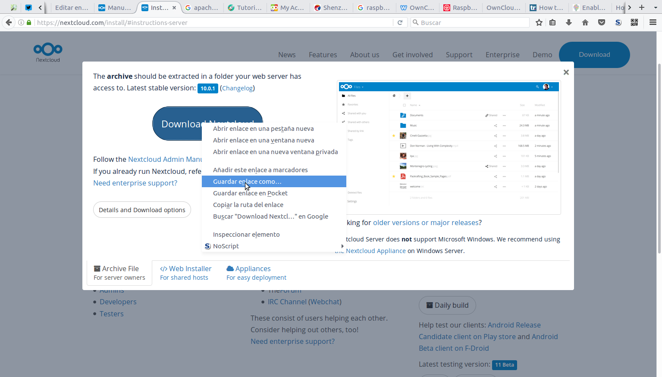Choose Buscar "Download Nextcl…" en Google
This screenshot has height=377, width=662.
274,216
